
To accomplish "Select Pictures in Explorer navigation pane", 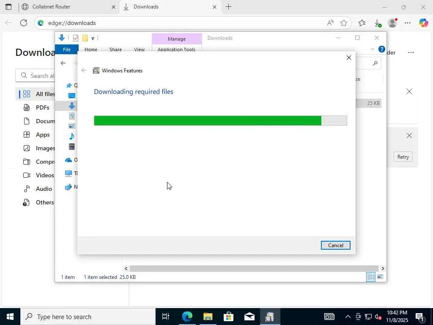I will 72,126.
